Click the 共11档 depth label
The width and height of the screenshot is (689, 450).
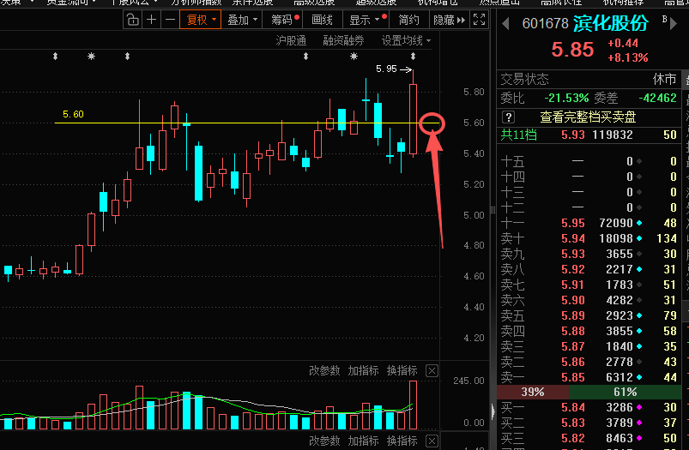518,135
